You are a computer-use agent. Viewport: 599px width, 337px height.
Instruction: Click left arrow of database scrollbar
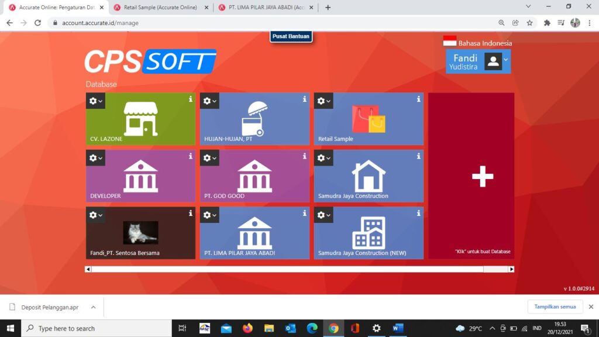[x=88, y=269]
